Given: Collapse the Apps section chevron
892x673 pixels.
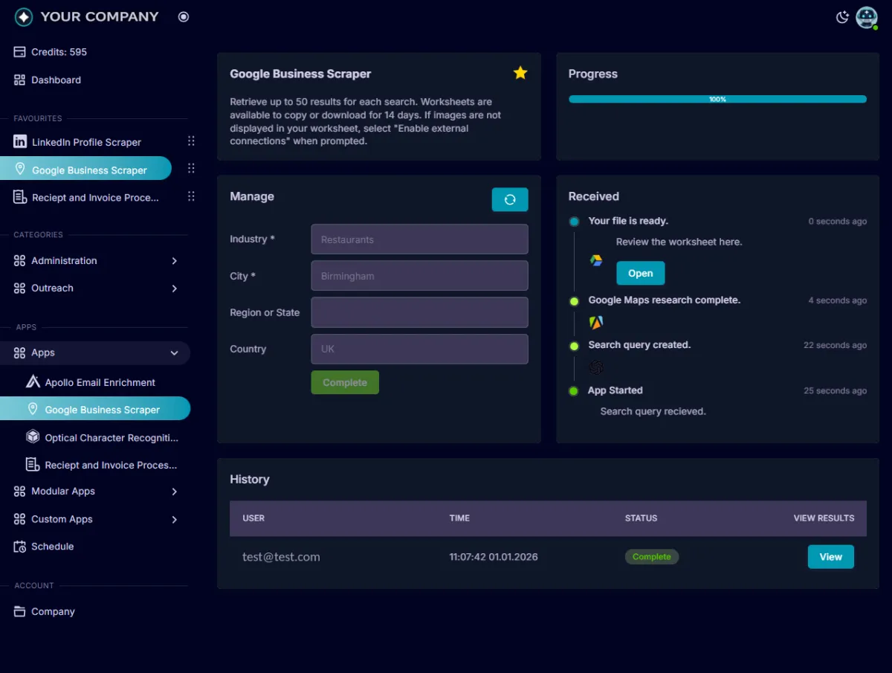Looking at the screenshot, I should point(174,353).
